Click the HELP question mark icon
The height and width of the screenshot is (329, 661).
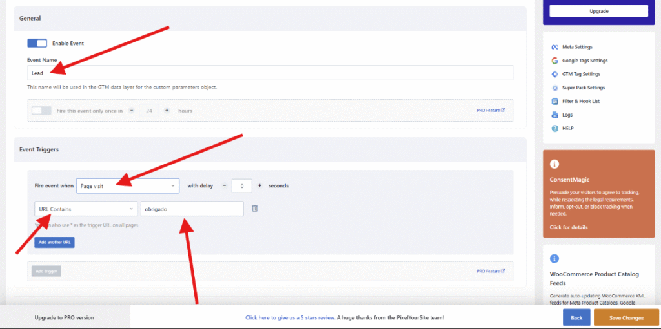[554, 128]
